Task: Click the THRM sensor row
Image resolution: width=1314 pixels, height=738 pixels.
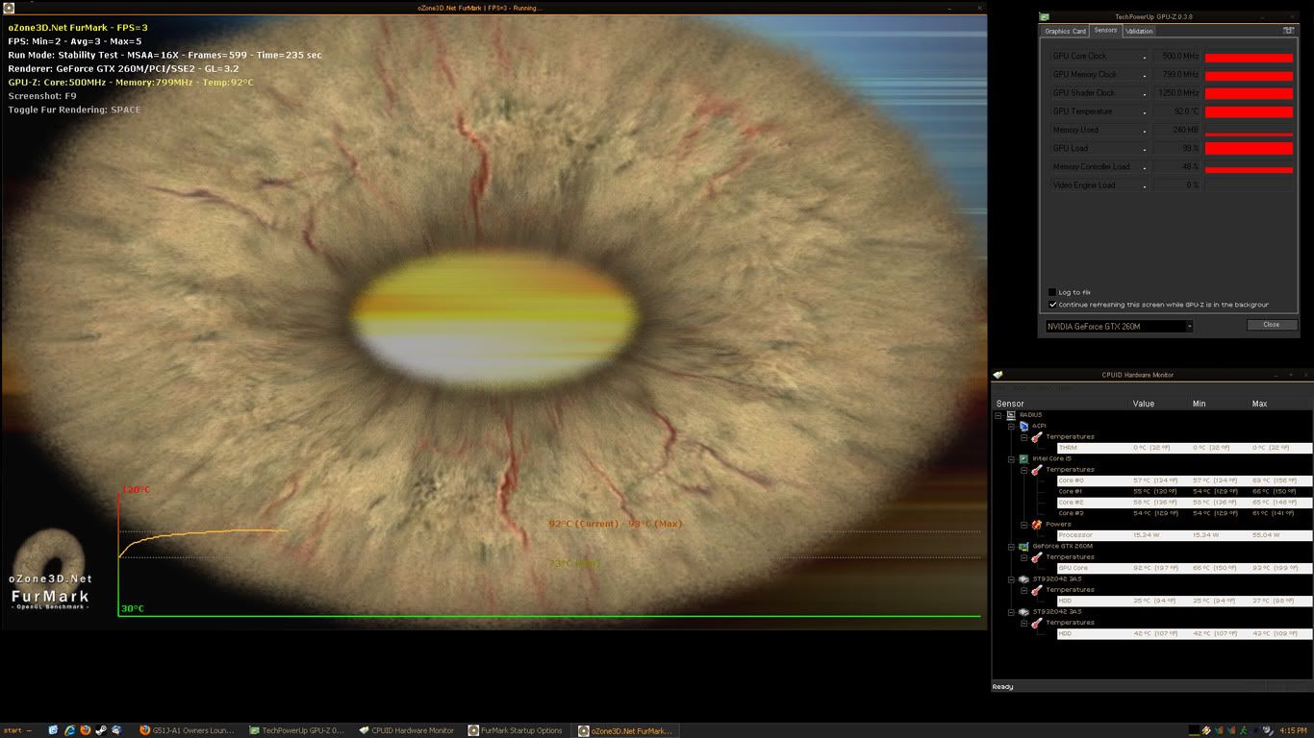Action: [x=1184, y=448]
